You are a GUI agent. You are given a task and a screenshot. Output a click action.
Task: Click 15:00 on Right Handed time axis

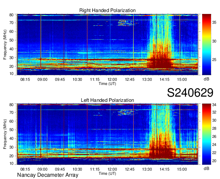click(182, 79)
